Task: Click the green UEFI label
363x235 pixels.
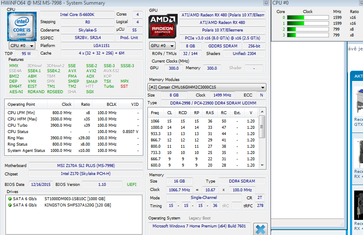Action: coord(132,185)
